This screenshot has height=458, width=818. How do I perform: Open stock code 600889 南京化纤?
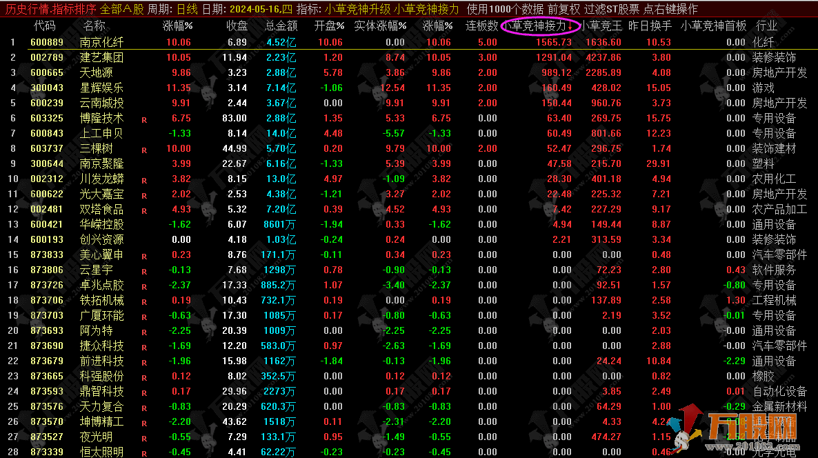(x=47, y=42)
